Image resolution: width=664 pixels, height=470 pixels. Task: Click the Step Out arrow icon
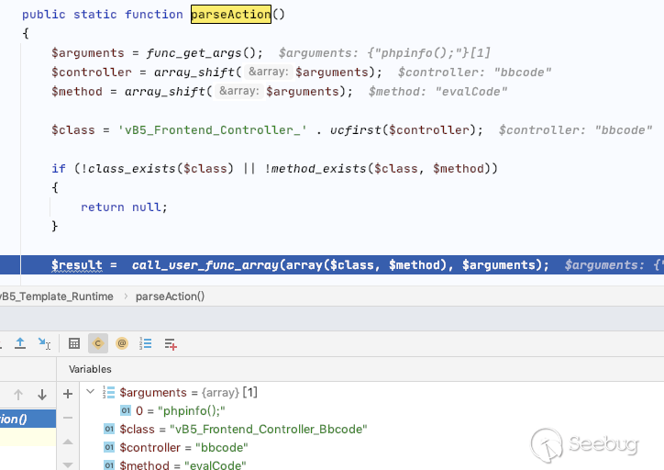point(20,343)
